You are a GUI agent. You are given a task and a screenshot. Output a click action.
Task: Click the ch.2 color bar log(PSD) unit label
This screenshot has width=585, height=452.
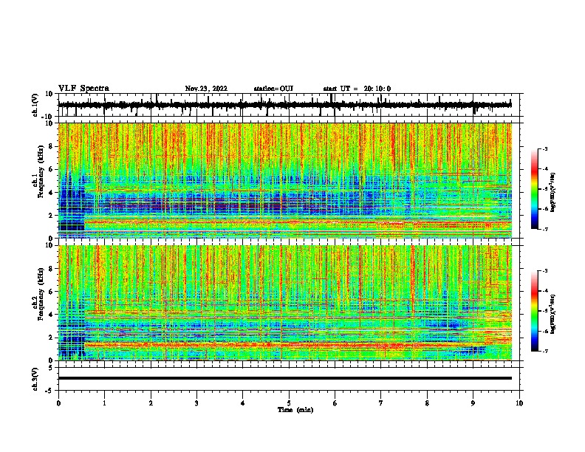(x=553, y=314)
